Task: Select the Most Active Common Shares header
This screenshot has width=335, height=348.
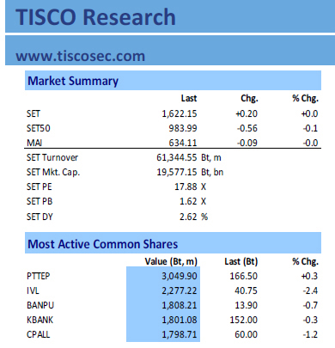Action: [102, 244]
